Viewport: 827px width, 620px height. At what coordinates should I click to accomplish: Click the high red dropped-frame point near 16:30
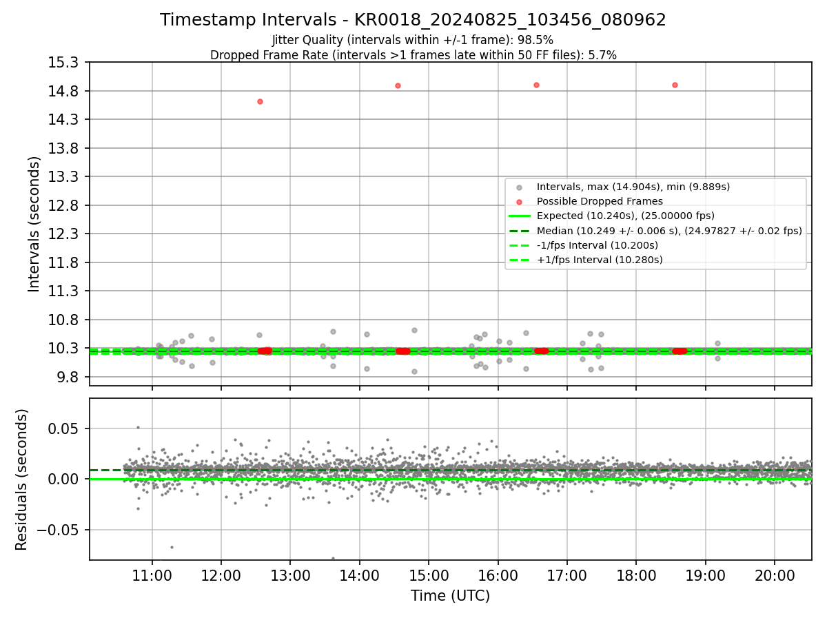point(536,85)
